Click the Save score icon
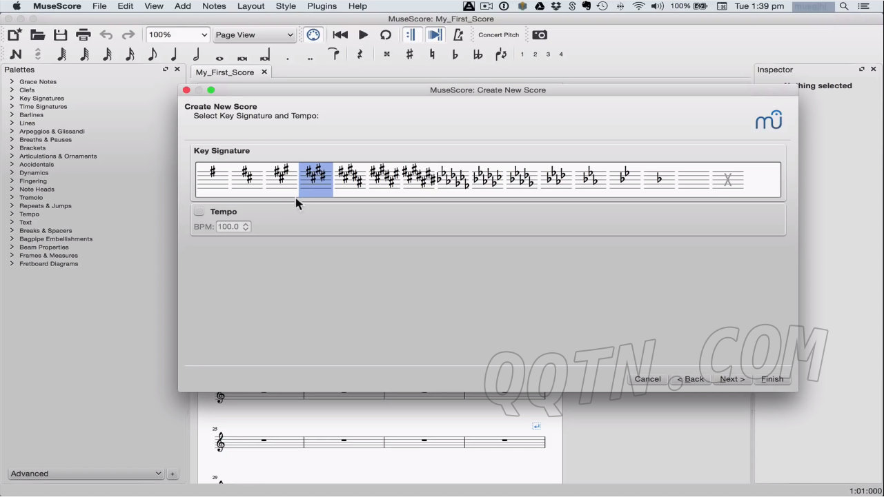 pos(61,35)
